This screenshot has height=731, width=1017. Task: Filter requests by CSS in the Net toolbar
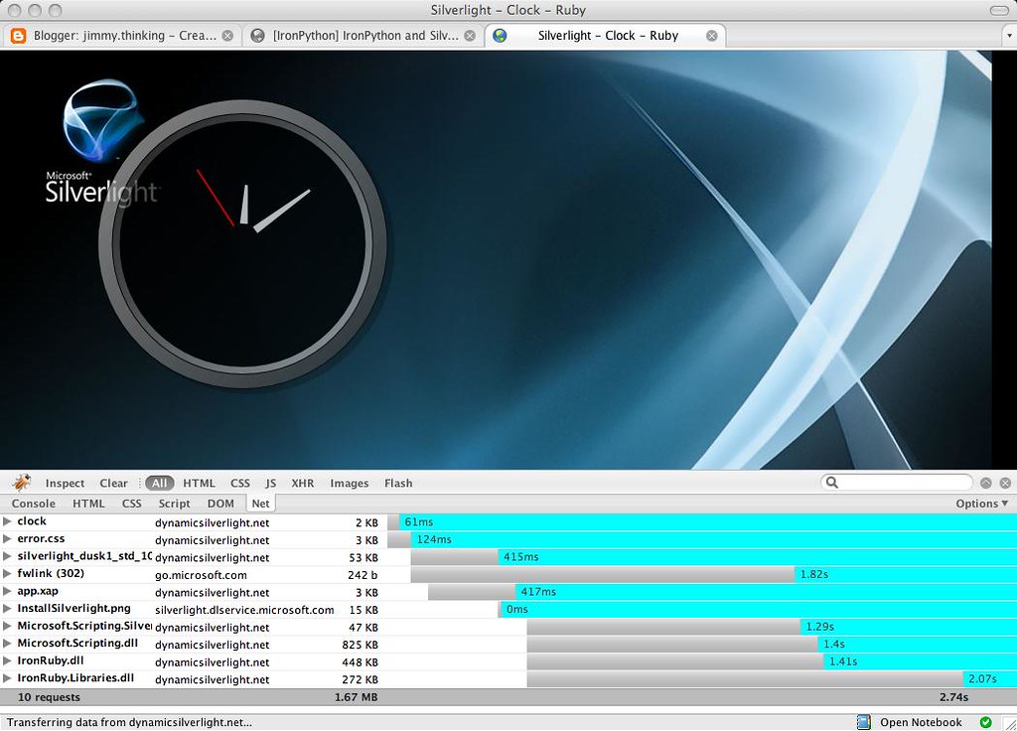(240, 483)
